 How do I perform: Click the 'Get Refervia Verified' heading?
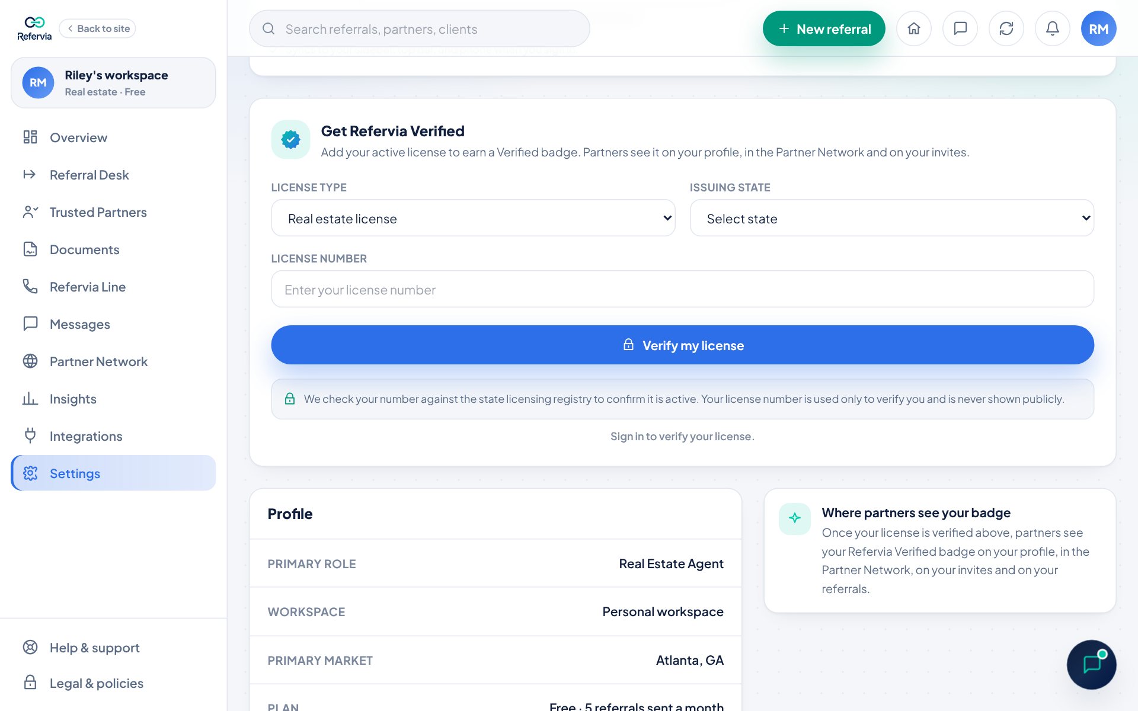(392, 131)
